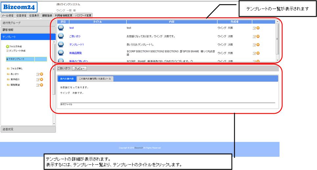Click the orange delete icon in the test row
Viewport: 317px width, 170px height.
(258, 28)
